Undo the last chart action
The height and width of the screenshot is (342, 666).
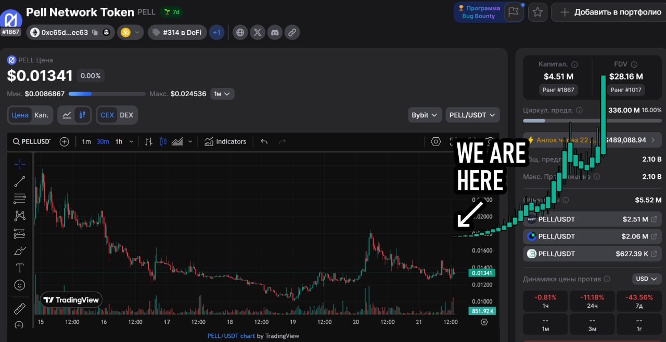point(264,141)
